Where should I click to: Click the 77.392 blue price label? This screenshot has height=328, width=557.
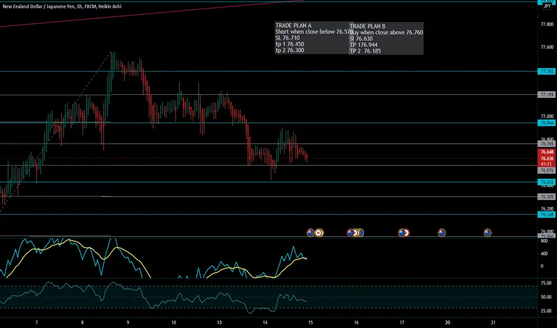click(x=547, y=72)
